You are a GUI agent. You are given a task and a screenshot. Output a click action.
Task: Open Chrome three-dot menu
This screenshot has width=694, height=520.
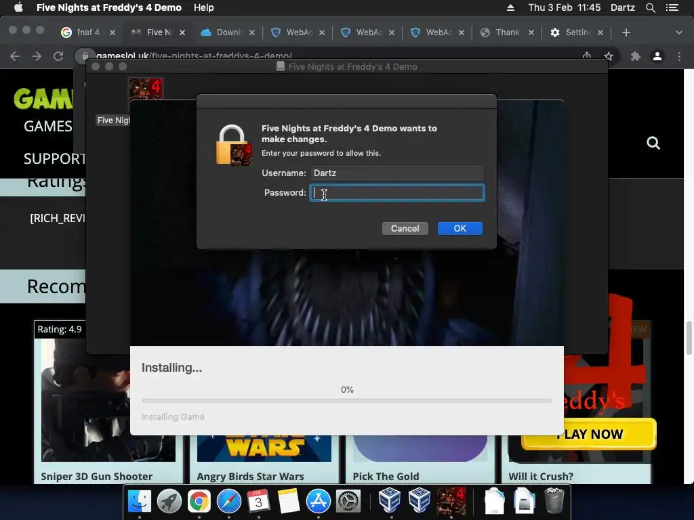(679, 56)
